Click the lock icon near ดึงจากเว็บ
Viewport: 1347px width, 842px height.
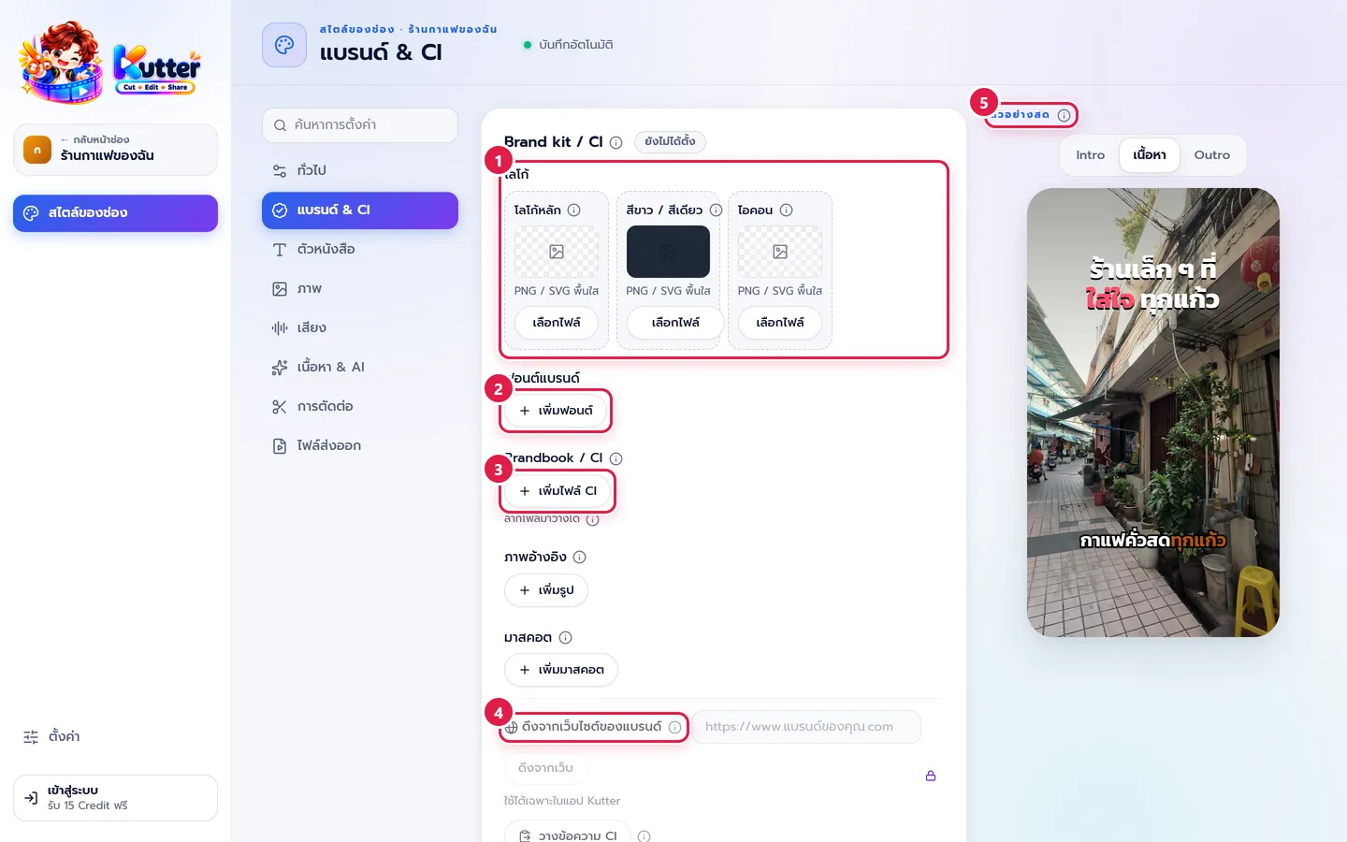click(x=931, y=776)
